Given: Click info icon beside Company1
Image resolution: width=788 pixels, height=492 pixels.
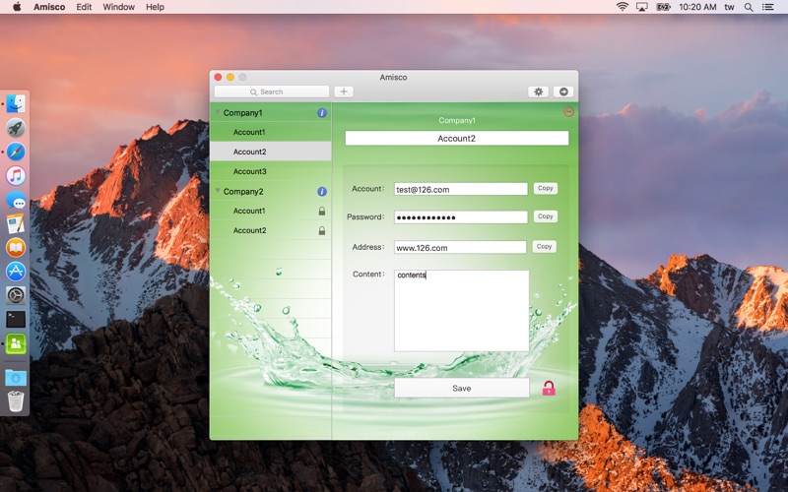Looking at the screenshot, I should point(322,113).
